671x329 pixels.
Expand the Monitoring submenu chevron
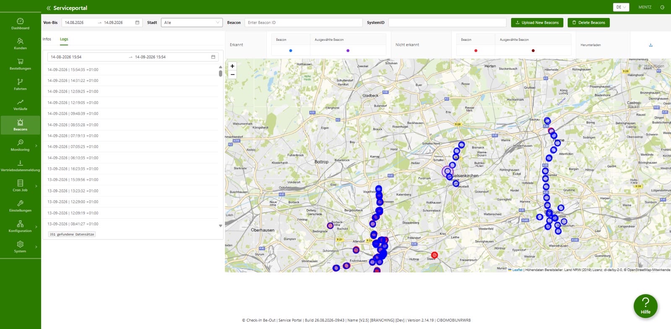point(36,146)
